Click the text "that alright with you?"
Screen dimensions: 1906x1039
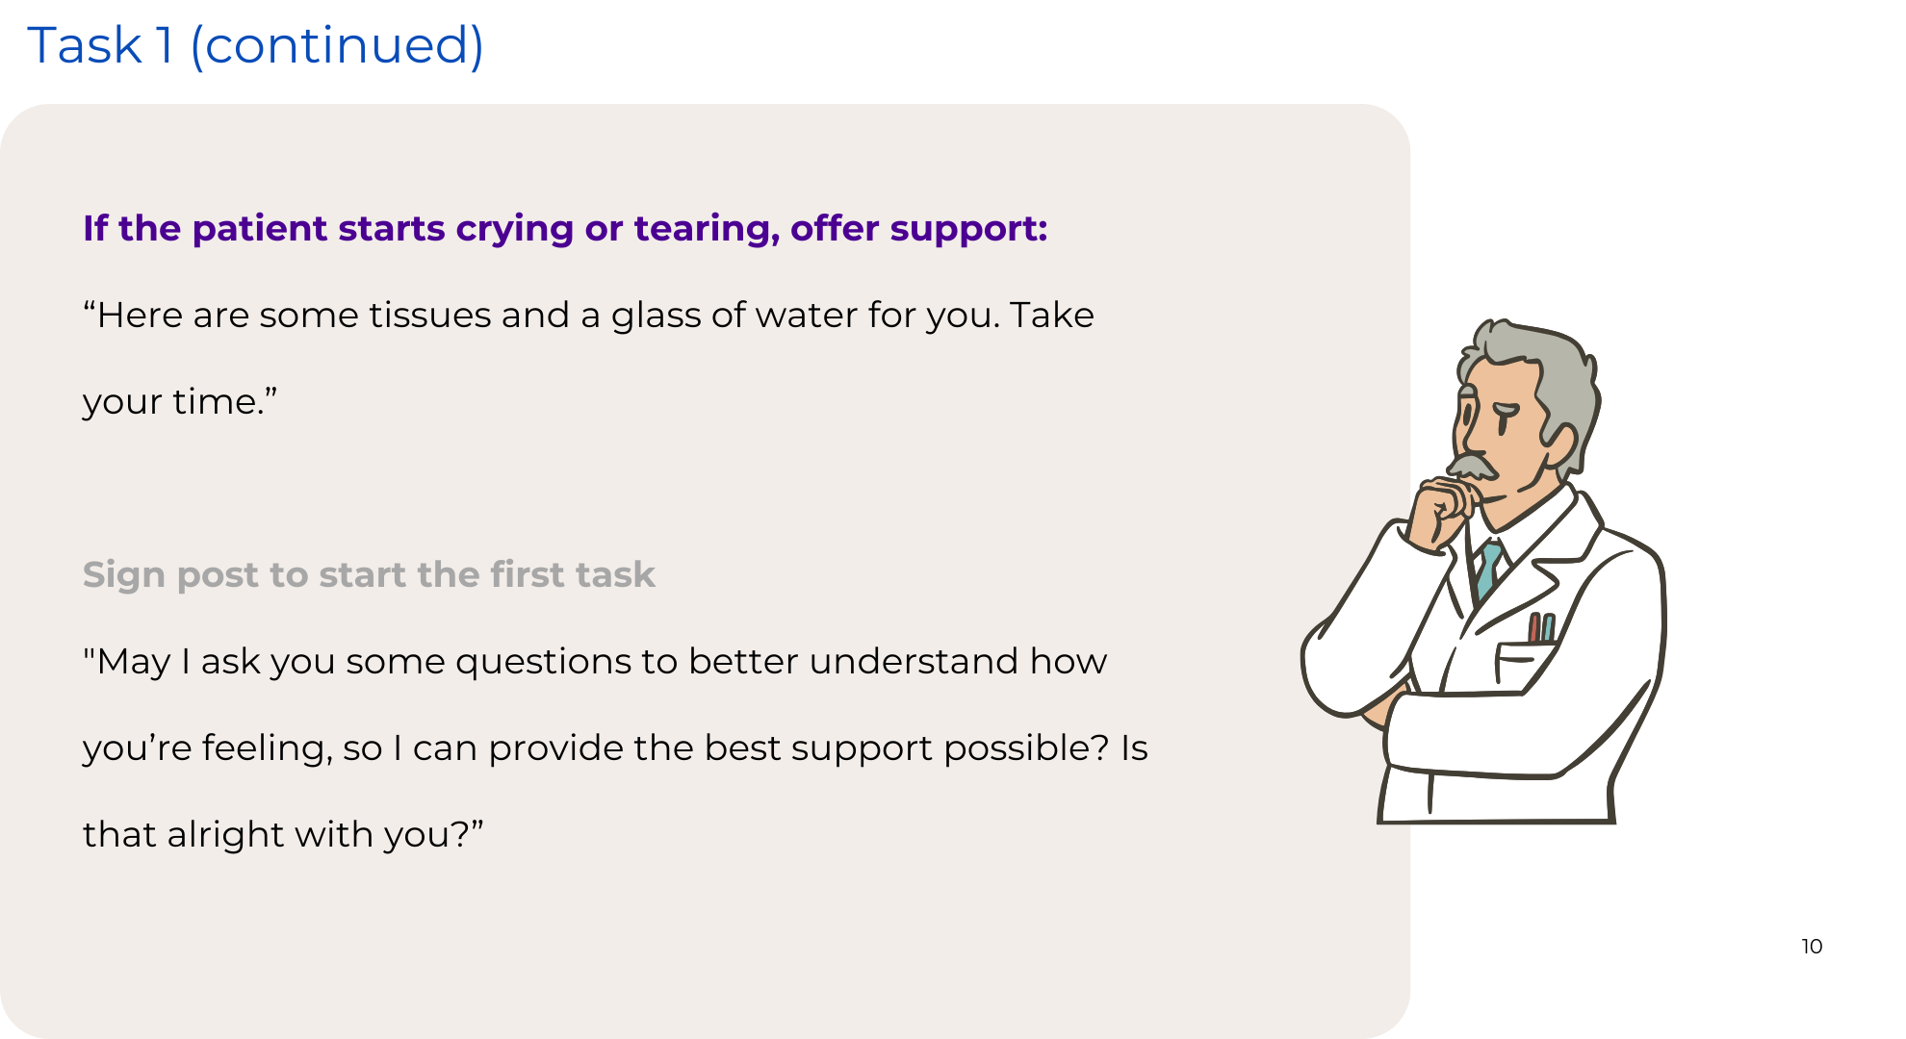[283, 834]
